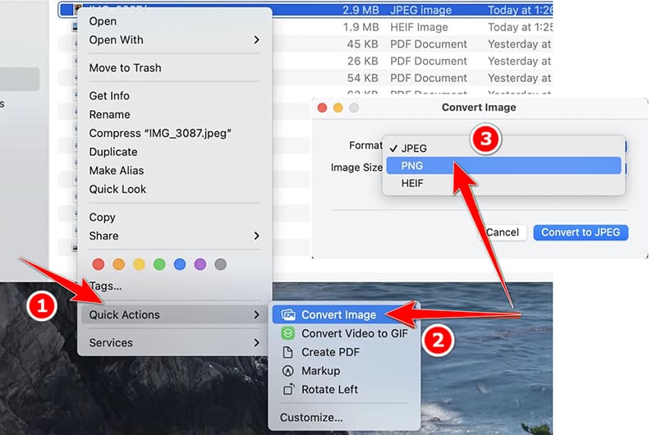Expand the Share submenu
Screen dimensions: 657x435
tap(173, 236)
